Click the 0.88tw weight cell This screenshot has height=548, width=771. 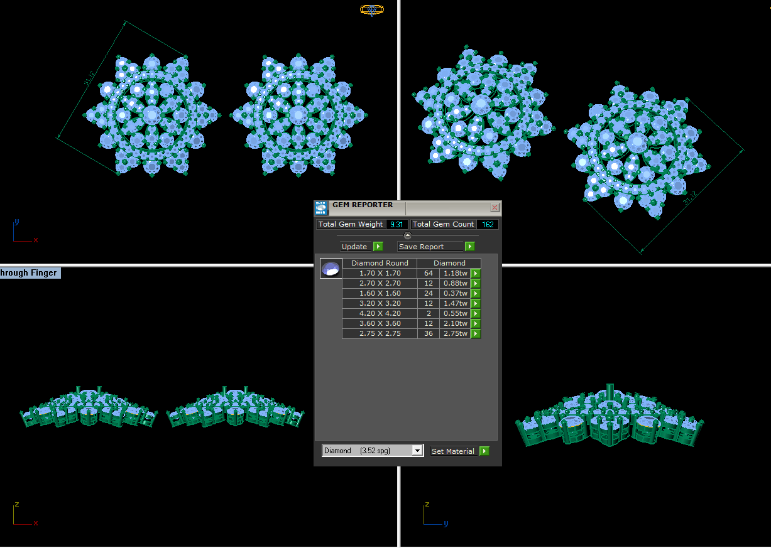455,283
